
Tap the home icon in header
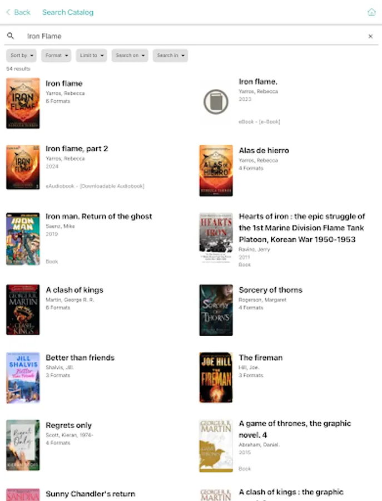pos(371,12)
